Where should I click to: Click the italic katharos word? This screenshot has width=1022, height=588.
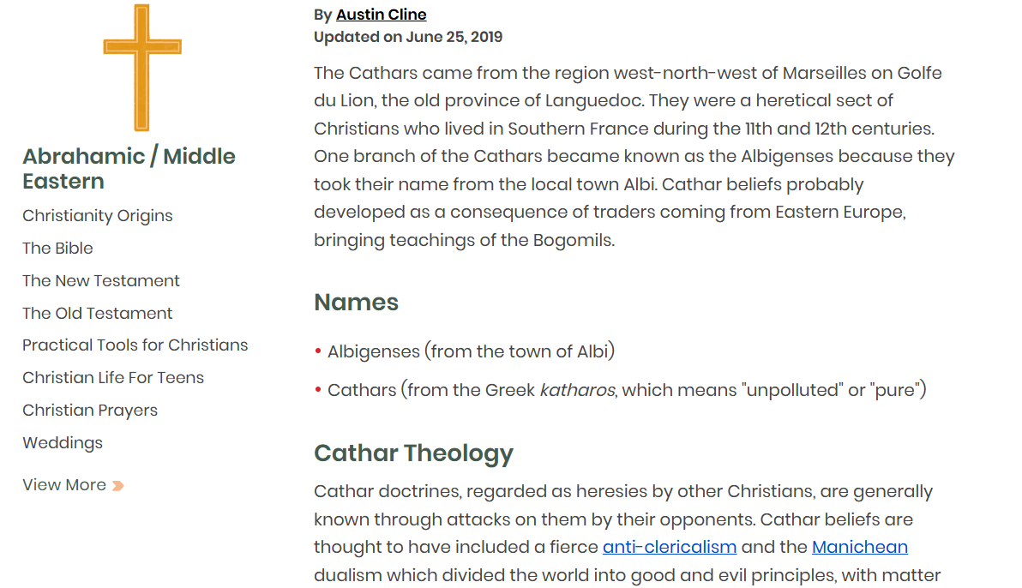point(578,390)
